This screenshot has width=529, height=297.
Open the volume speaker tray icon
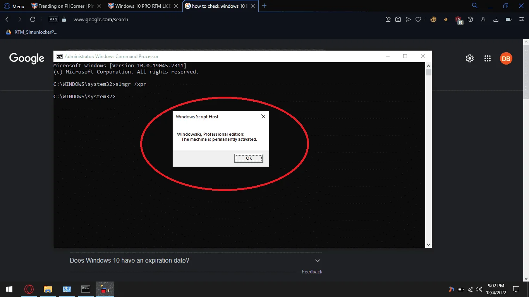[479, 289]
